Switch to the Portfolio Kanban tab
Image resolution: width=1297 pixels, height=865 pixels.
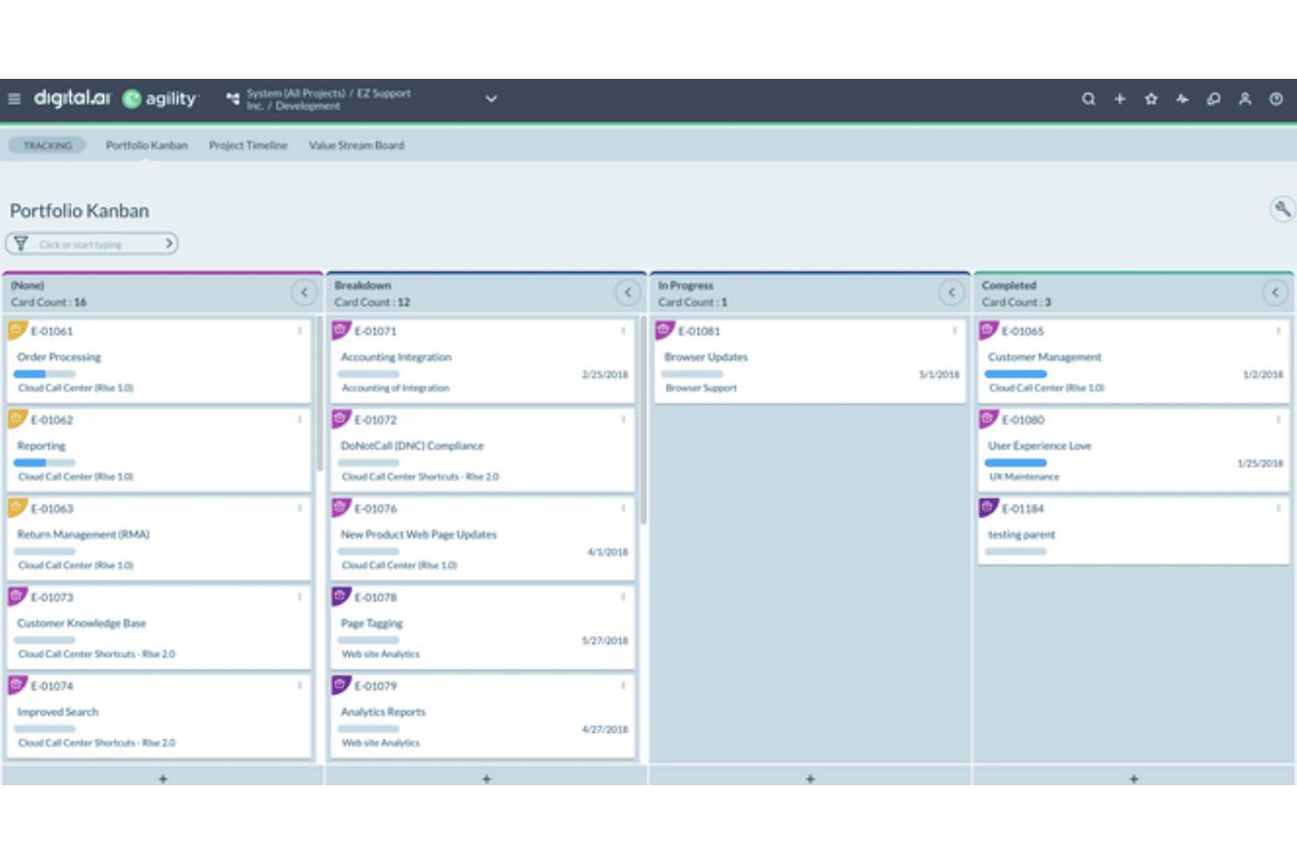coord(146,145)
